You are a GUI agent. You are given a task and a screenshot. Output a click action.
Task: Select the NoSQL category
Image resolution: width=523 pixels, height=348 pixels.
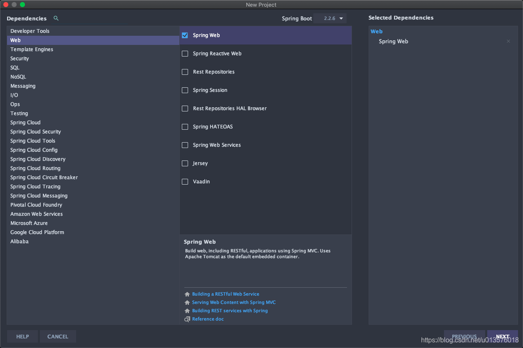(x=93, y=77)
